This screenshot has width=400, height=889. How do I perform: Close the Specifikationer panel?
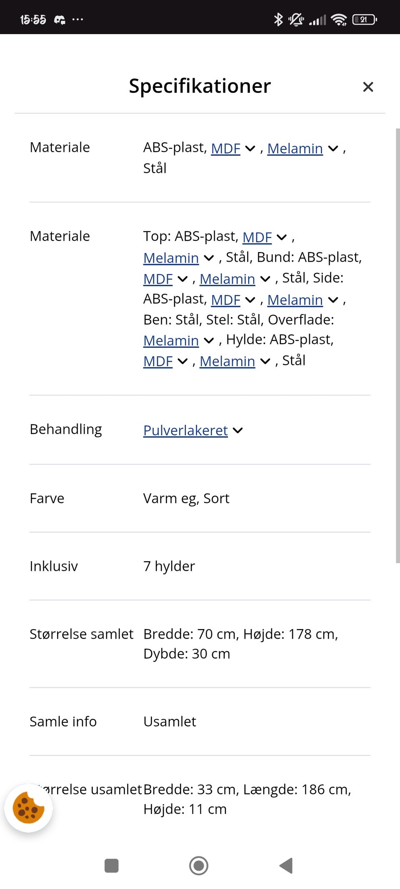pyautogui.click(x=368, y=87)
